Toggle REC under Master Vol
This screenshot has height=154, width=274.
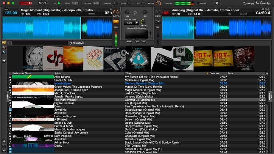(x=116, y=27)
